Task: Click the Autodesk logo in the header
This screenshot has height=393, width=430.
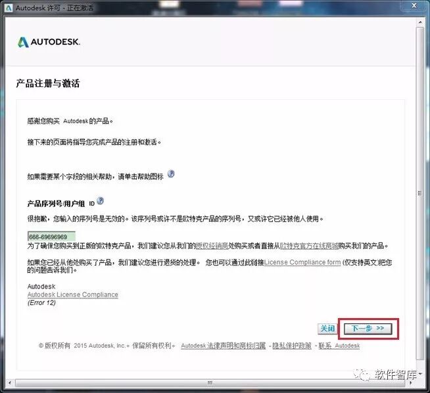Action: click(49, 42)
